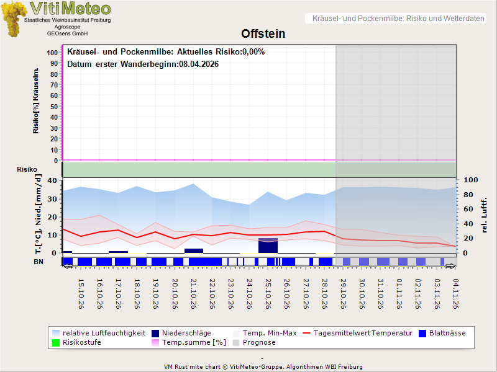Click the green Risiko band
497x372 pixels.
point(259,169)
